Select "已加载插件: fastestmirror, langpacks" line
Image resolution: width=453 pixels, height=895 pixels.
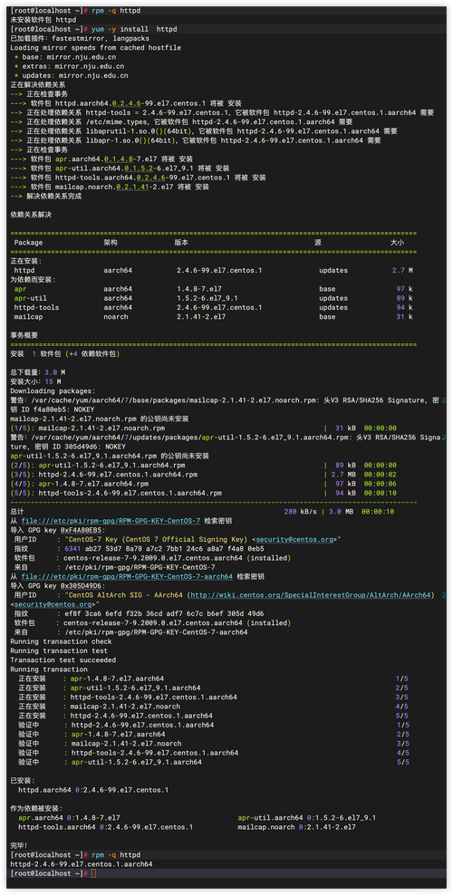[x=80, y=38]
